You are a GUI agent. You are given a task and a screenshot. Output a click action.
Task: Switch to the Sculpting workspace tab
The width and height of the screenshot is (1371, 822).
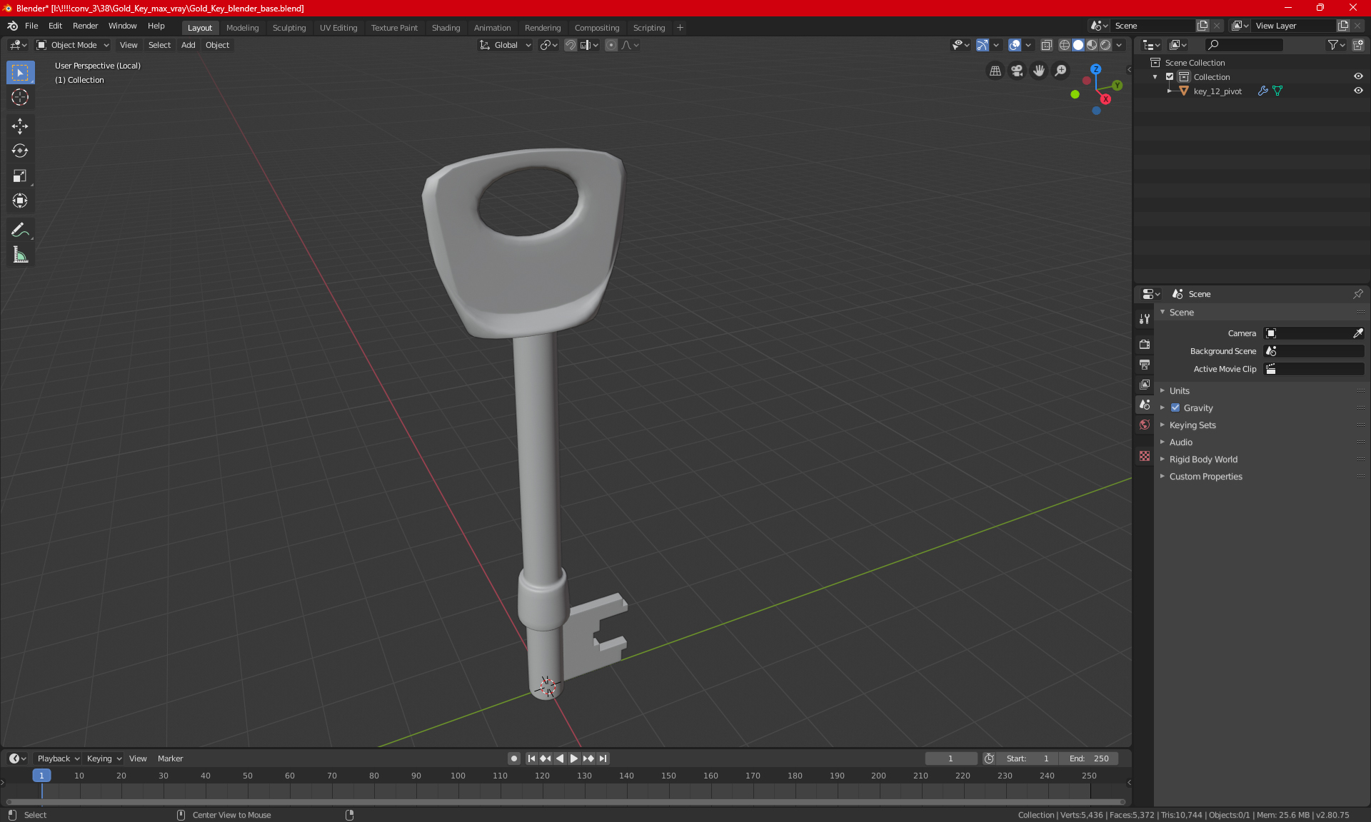(x=288, y=28)
